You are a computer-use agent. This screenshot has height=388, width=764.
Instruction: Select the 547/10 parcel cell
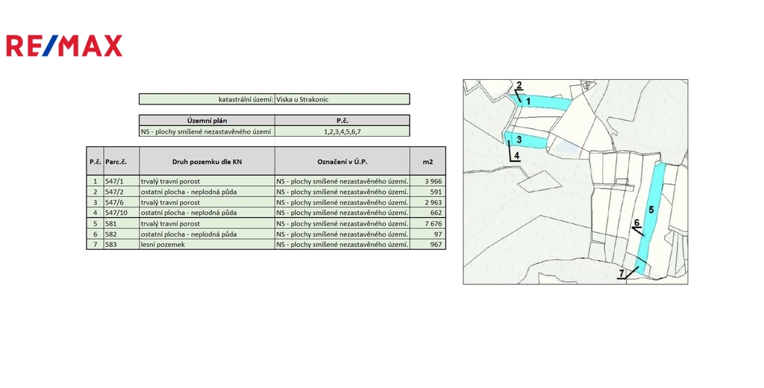[121, 213]
